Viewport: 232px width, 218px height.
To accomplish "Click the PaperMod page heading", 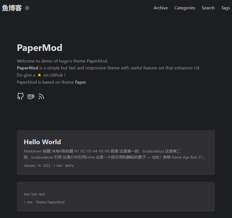I will 39,48.
